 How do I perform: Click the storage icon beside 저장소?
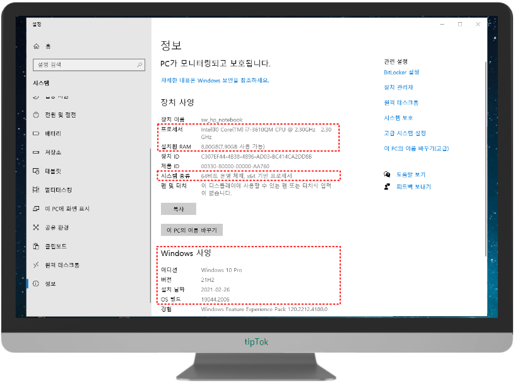[36, 152]
